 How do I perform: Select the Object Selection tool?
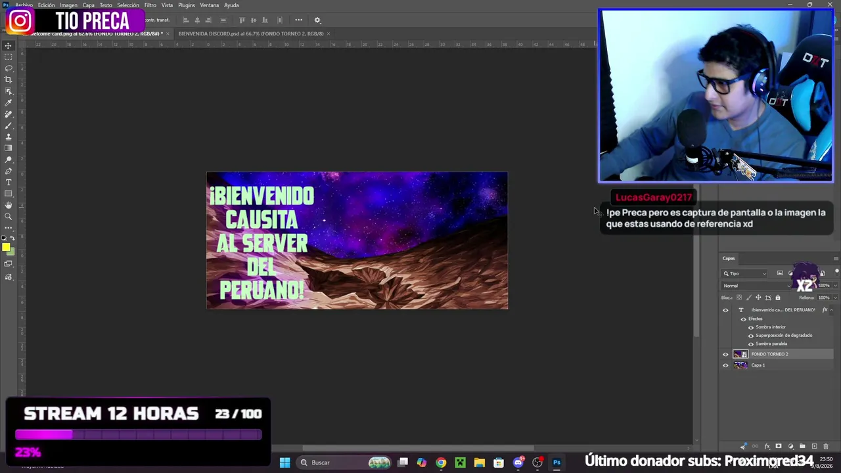[9, 91]
